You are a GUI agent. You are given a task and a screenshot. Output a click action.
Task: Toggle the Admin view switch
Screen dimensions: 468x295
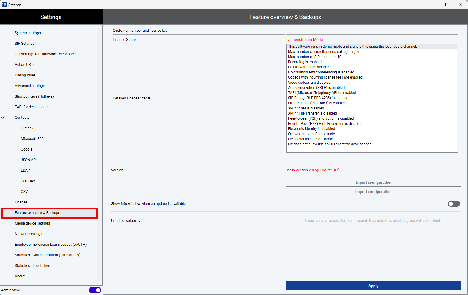(95, 290)
